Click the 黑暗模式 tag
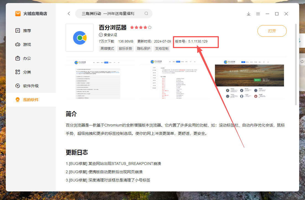The width and height of the screenshot is (305, 200). pos(107,49)
